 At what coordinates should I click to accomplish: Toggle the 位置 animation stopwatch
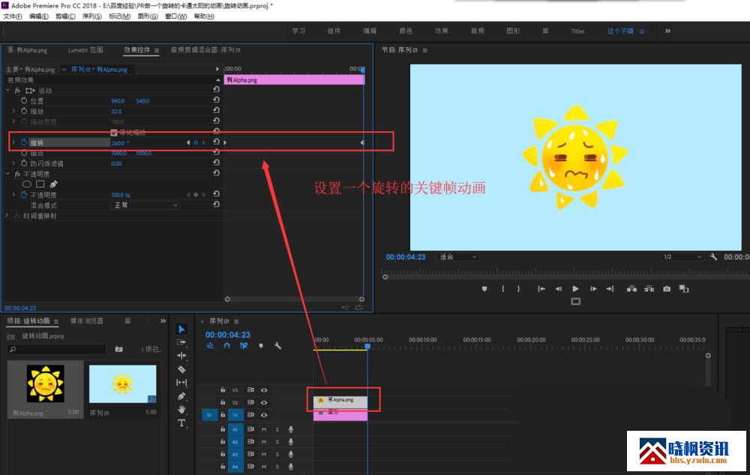point(24,100)
